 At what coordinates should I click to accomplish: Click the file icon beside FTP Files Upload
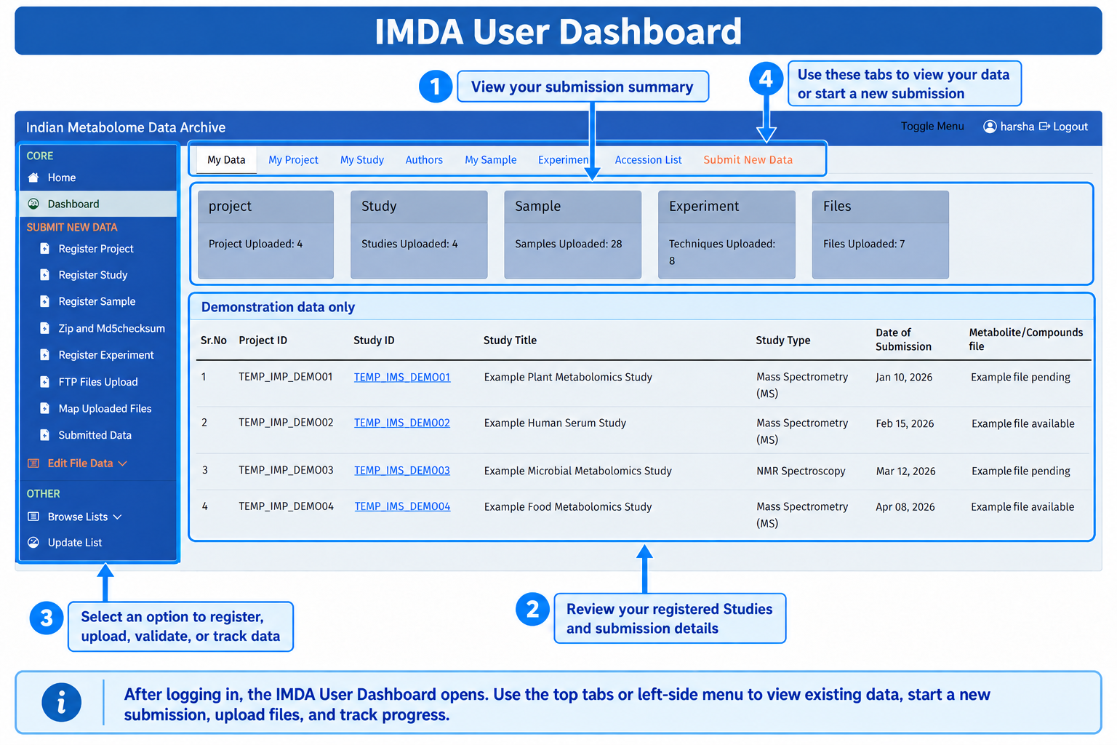(44, 382)
